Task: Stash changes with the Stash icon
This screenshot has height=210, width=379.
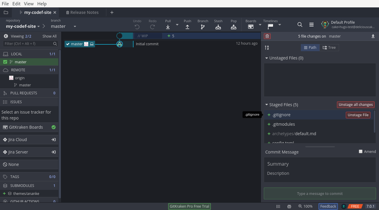Action: 218,27
